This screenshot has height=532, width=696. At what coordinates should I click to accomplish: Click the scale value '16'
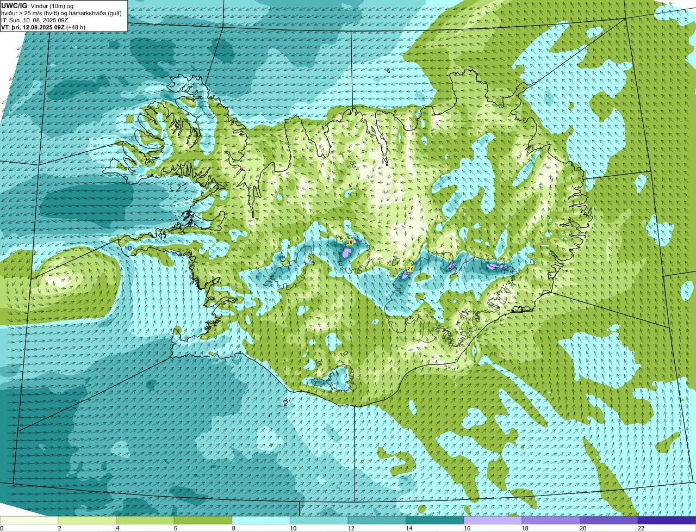(467, 528)
